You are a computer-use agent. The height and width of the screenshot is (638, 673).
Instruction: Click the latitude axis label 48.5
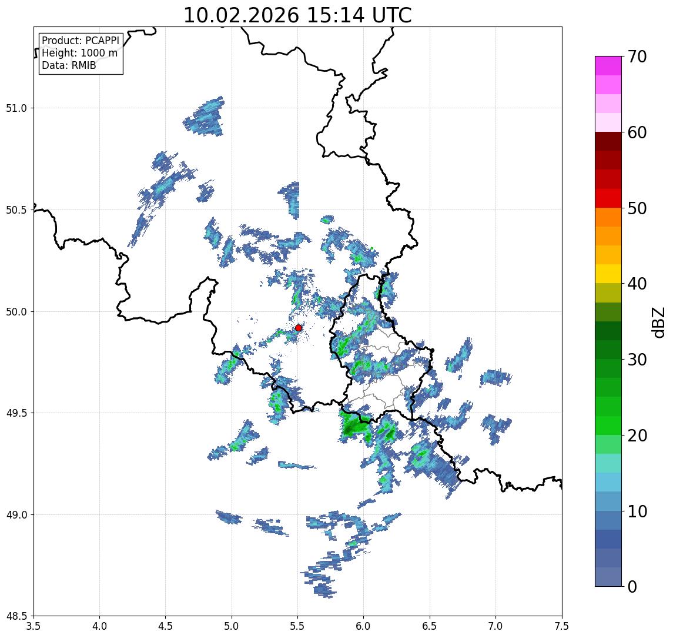[16, 616]
